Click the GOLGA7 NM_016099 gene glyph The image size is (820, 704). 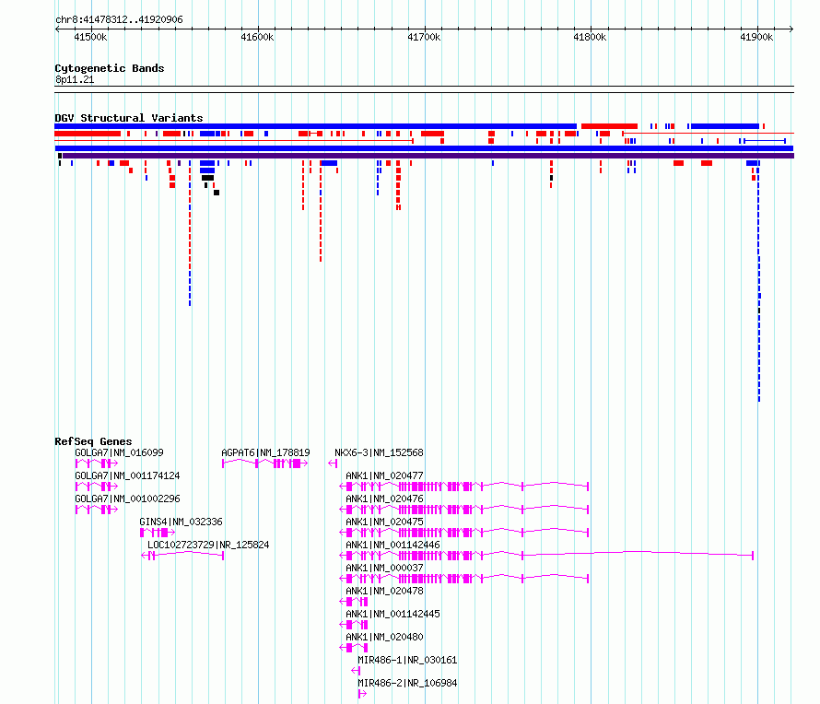pyautogui.click(x=96, y=463)
